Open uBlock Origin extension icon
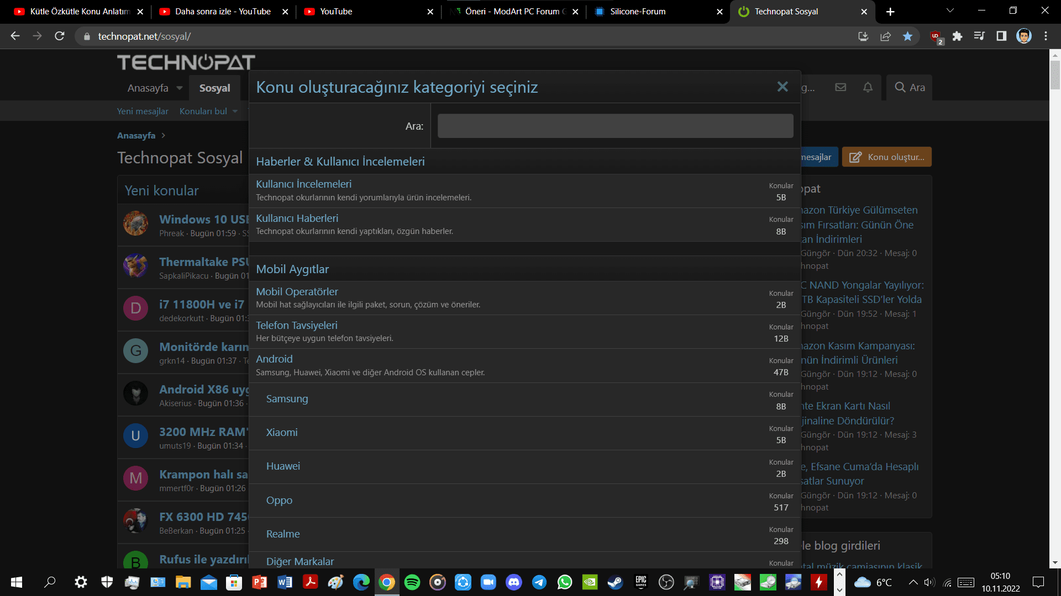1061x596 pixels. point(936,36)
